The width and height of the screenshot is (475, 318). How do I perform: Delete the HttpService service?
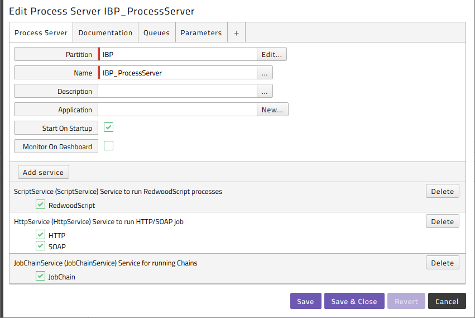(x=442, y=221)
